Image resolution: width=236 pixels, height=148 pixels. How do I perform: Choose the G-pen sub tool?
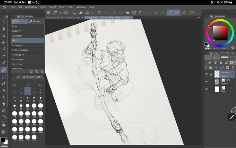point(28,26)
